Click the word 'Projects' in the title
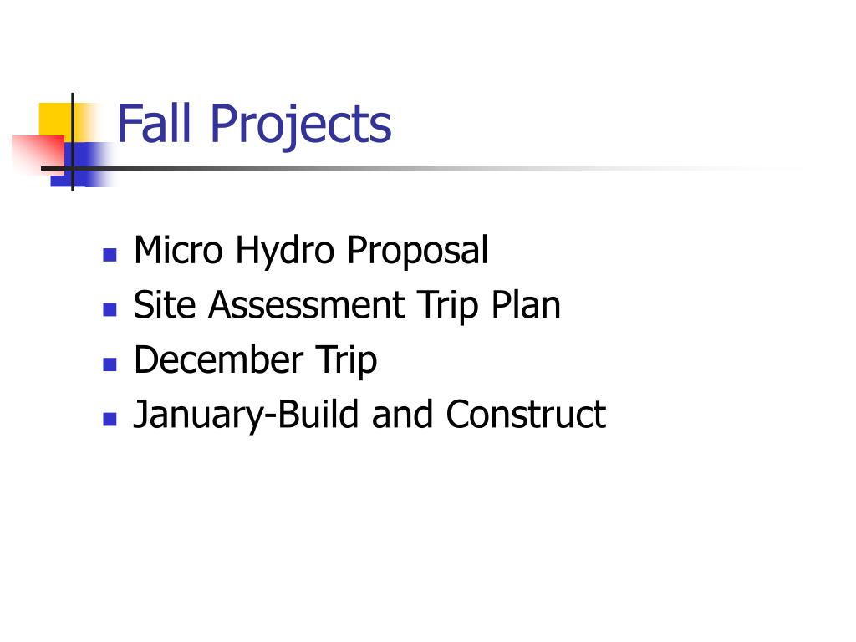856x642 pixels. pyautogui.click(x=301, y=125)
